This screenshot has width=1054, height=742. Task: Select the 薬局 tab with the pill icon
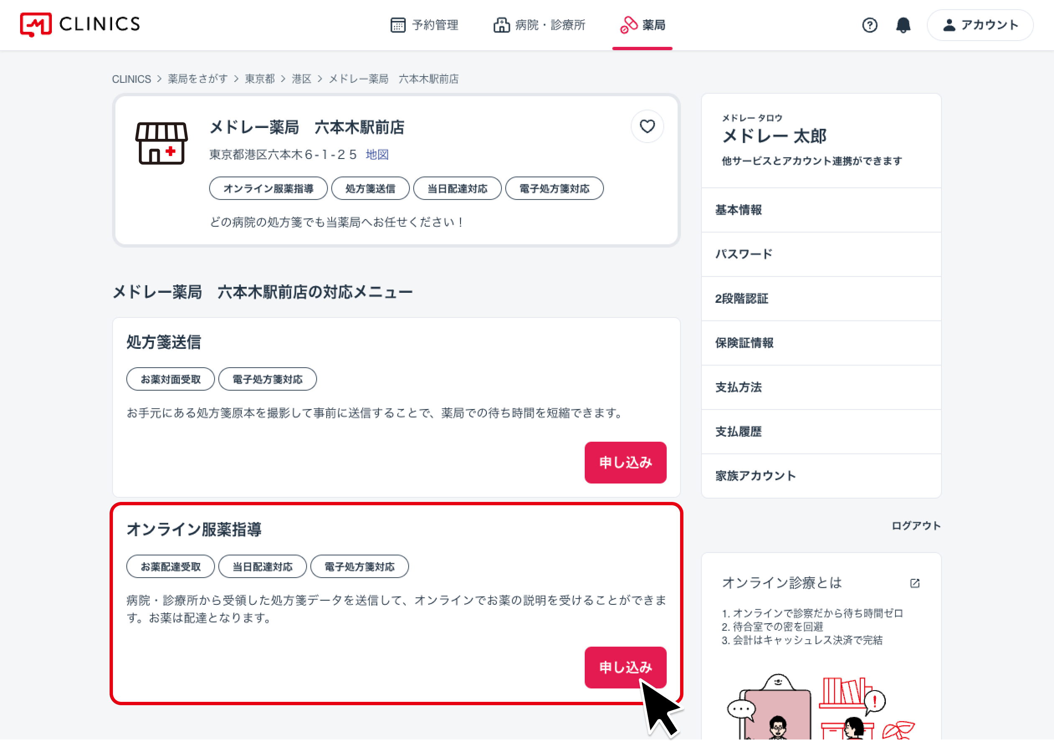[642, 25]
